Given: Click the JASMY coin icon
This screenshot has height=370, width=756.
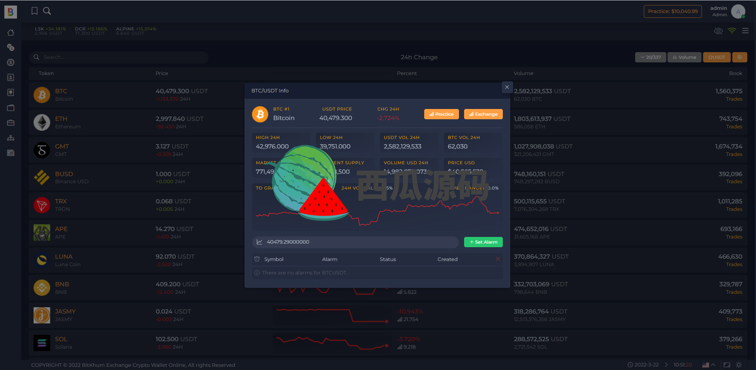Looking at the screenshot, I should coord(42,315).
